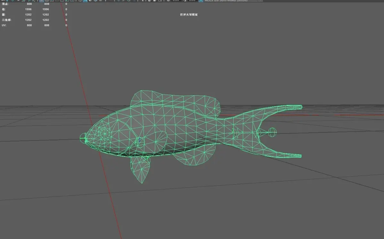Click the 边 (edges) label in the poly-count HUD

click(x=4, y=9)
